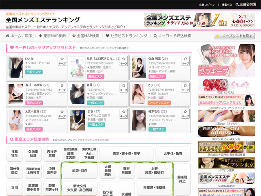Toggle keep star for まき (37) card
Viewport: 261px width, 196px height.
[124, 114]
